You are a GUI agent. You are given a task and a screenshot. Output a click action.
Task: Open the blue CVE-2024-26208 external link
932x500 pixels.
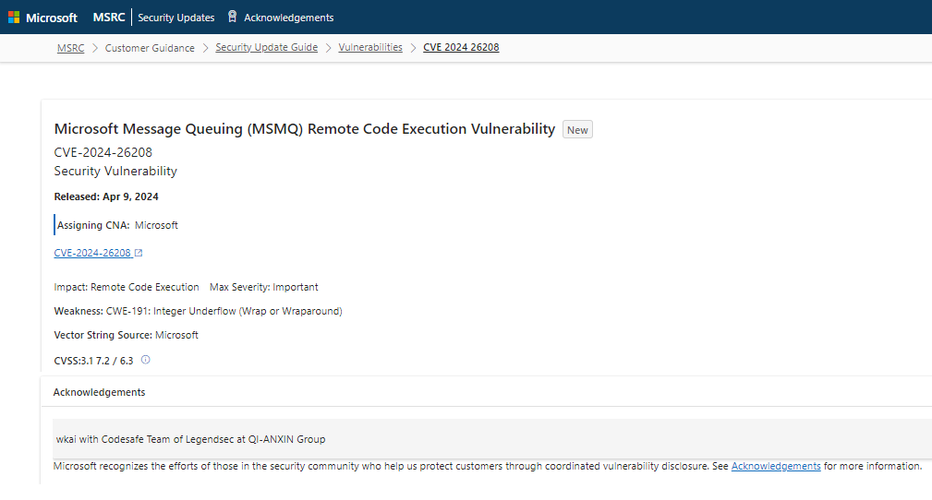[x=92, y=253]
